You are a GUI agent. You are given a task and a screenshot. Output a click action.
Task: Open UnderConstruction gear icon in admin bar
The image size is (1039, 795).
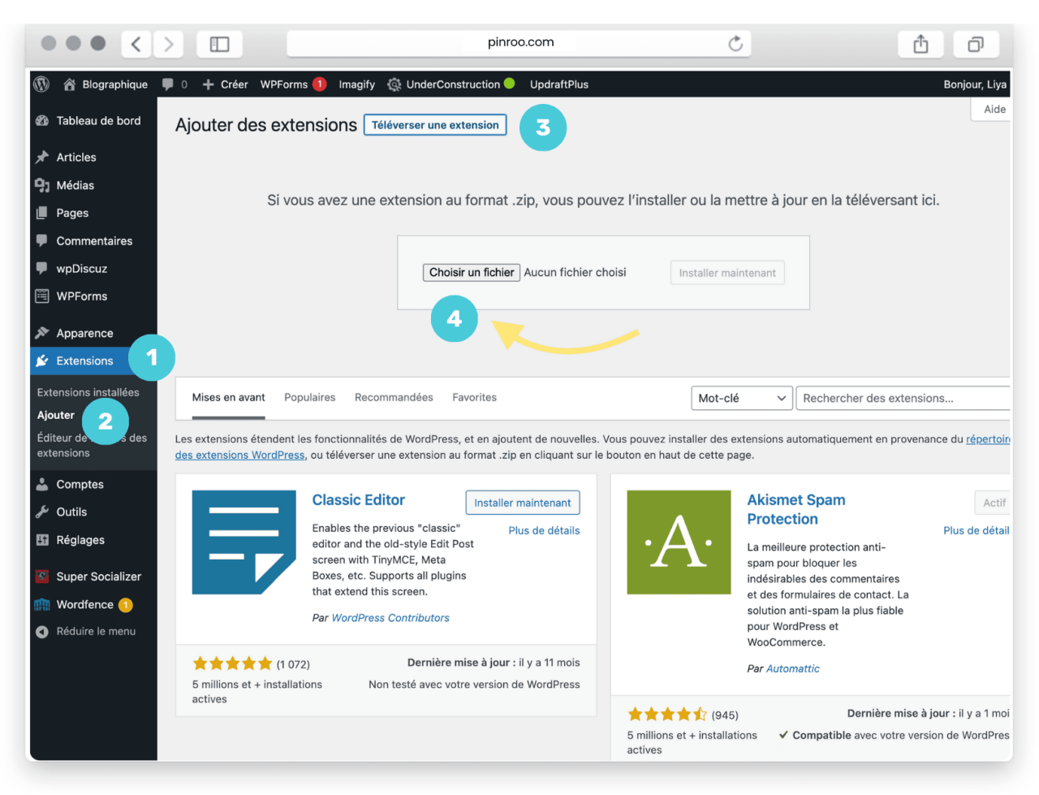pos(394,84)
